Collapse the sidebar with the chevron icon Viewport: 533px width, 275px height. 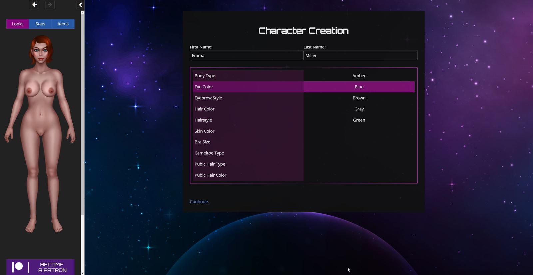80,5
